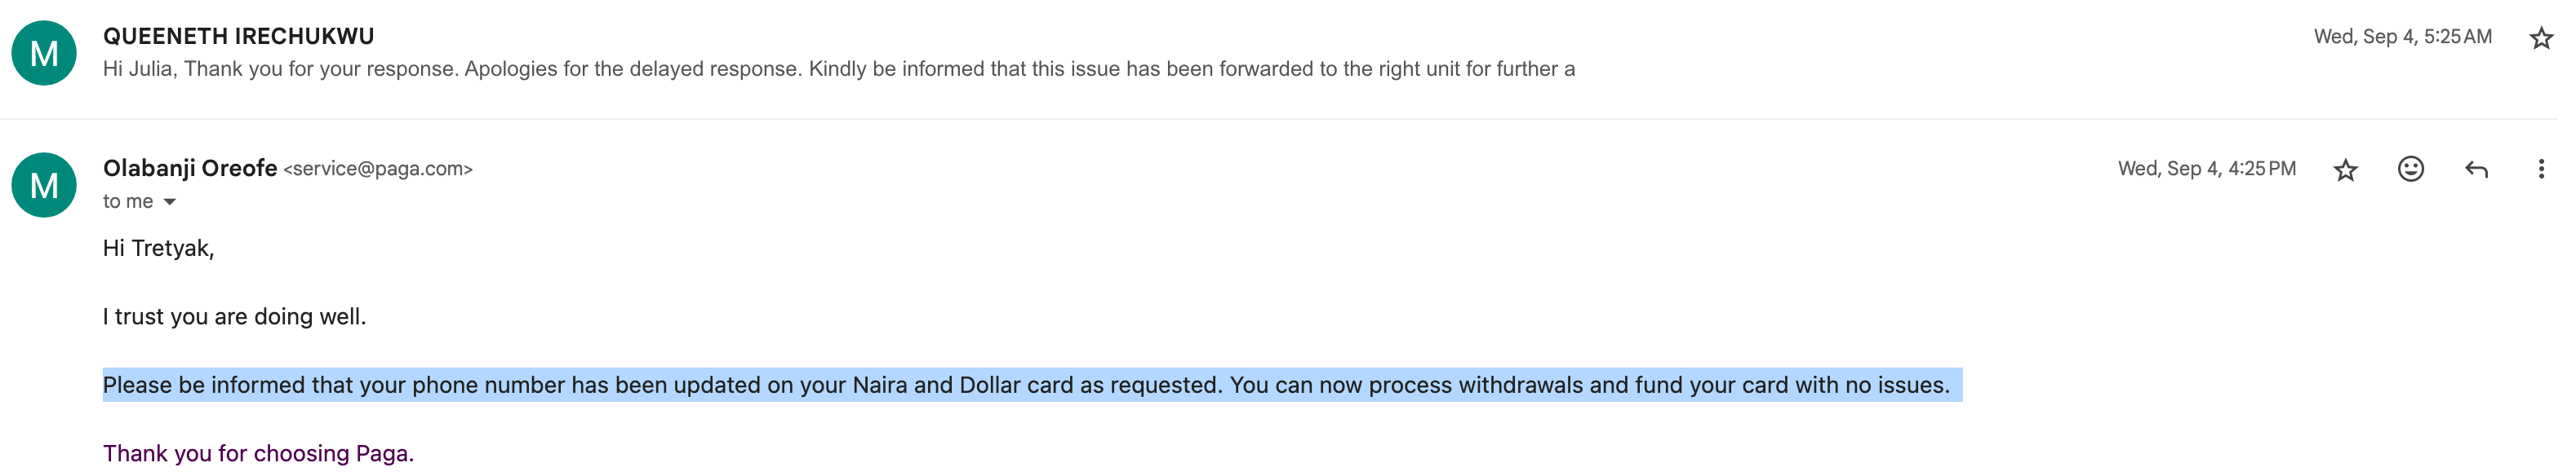Viewport: 2576px width, 476px height.
Task: Click the 'to me' recipient label
Action: 128,201
